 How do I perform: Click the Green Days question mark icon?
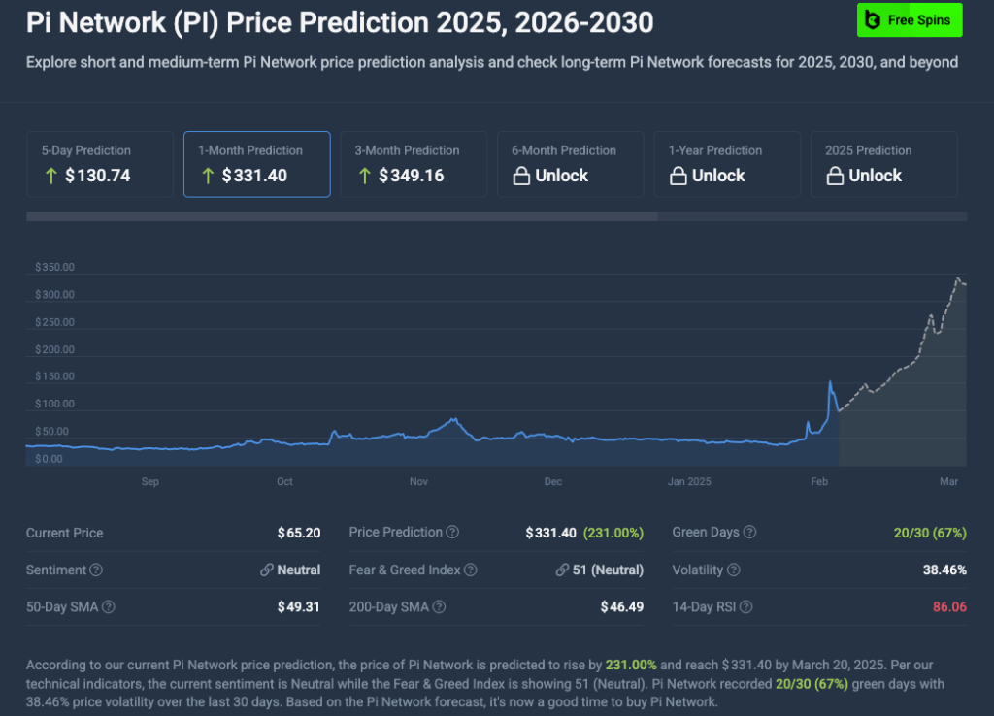748,533
